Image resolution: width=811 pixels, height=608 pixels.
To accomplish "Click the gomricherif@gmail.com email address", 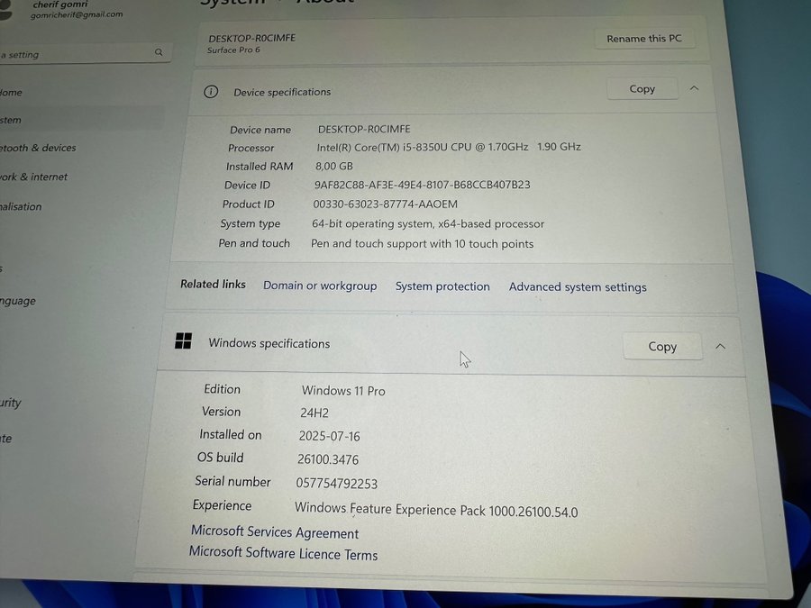I will [x=77, y=15].
